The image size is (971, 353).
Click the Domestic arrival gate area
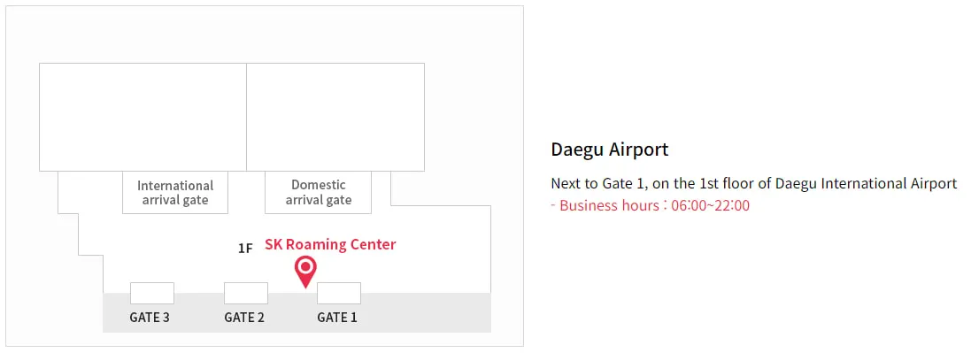pyautogui.click(x=319, y=193)
